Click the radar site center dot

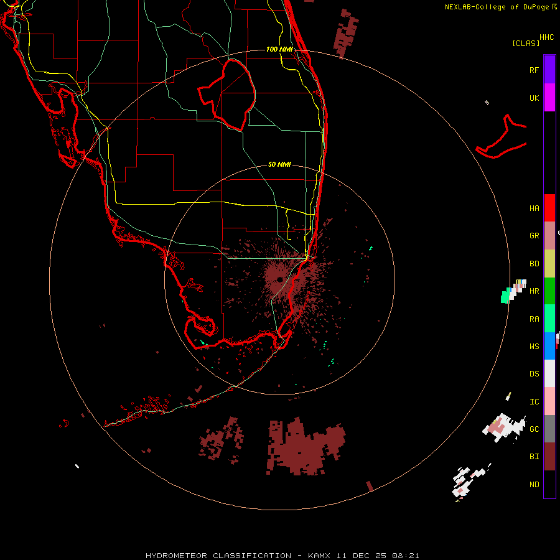[x=279, y=279]
